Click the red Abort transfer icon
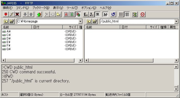 [143, 14]
